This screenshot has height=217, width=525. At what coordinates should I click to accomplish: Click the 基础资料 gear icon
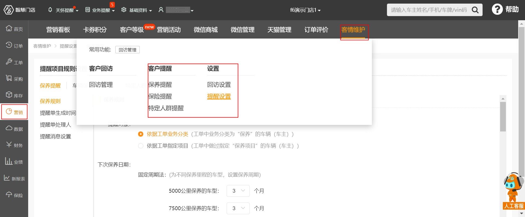click(124, 10)
